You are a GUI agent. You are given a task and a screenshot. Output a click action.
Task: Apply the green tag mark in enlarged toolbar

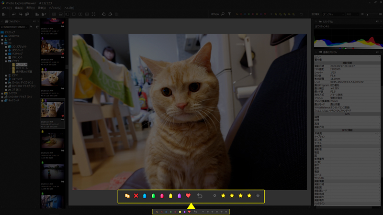tap(153, 196)
